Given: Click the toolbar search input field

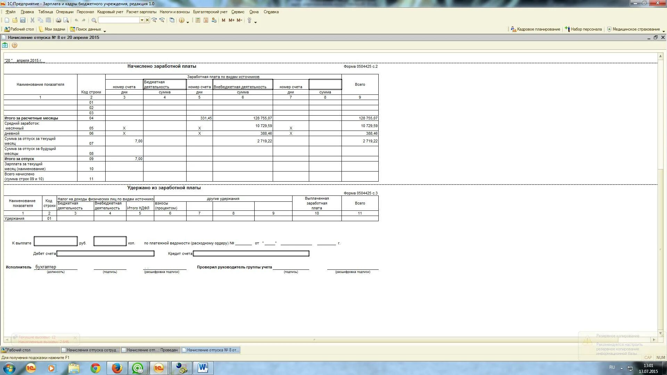Looking at the screenshot, I should [x=119, y=20].
